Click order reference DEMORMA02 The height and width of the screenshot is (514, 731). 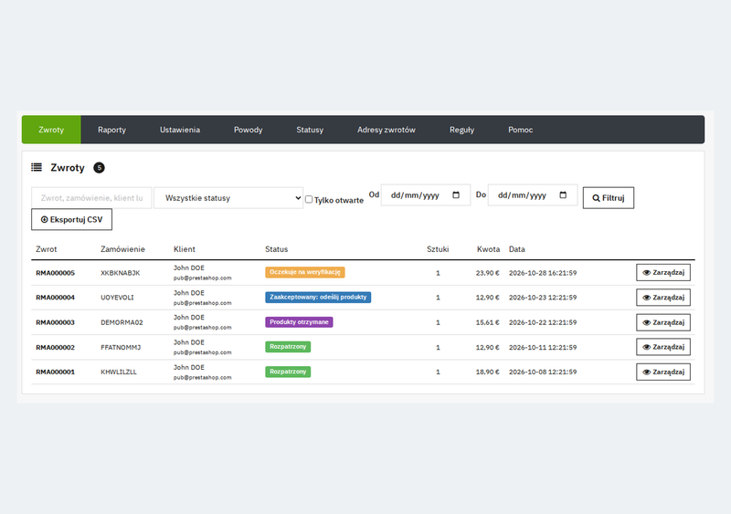(x=122, y=322)
